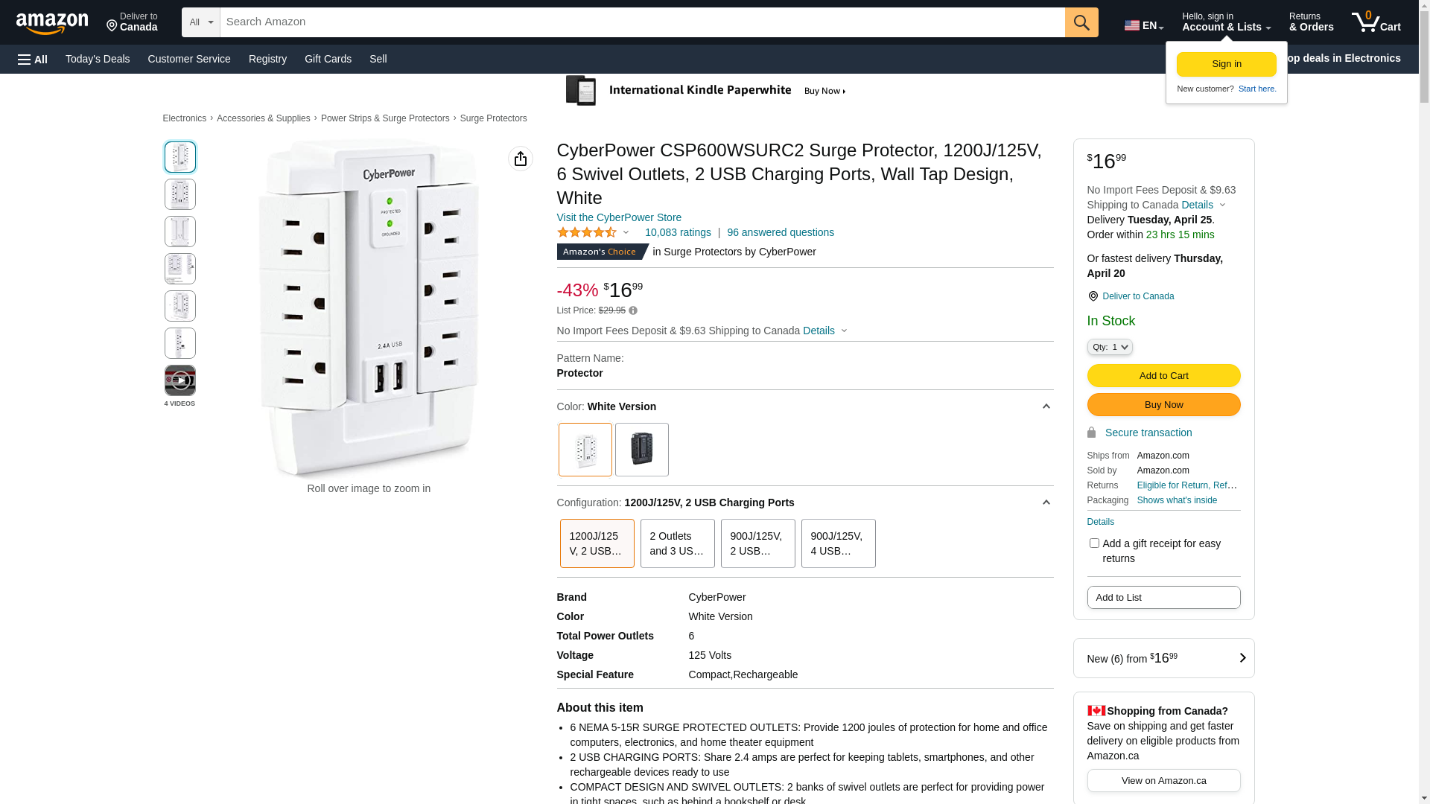Expand the EN language selector
The image size is (1430, 804).
1143,25
